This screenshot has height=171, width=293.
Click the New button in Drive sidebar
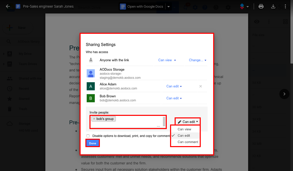(x=18, y=28)
